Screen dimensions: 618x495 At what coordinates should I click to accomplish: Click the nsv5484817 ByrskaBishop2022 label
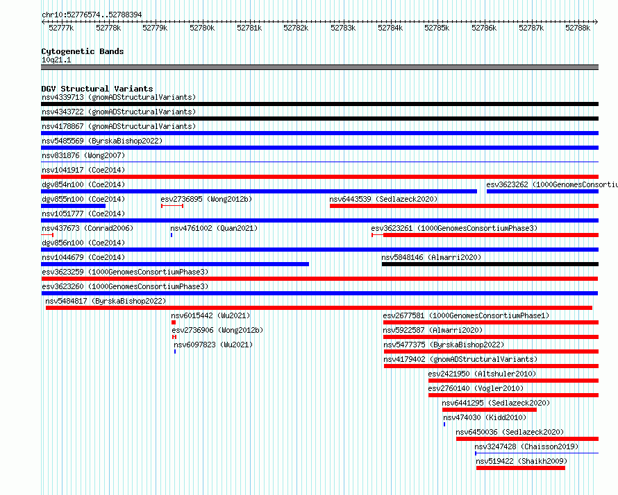[106, 301]
